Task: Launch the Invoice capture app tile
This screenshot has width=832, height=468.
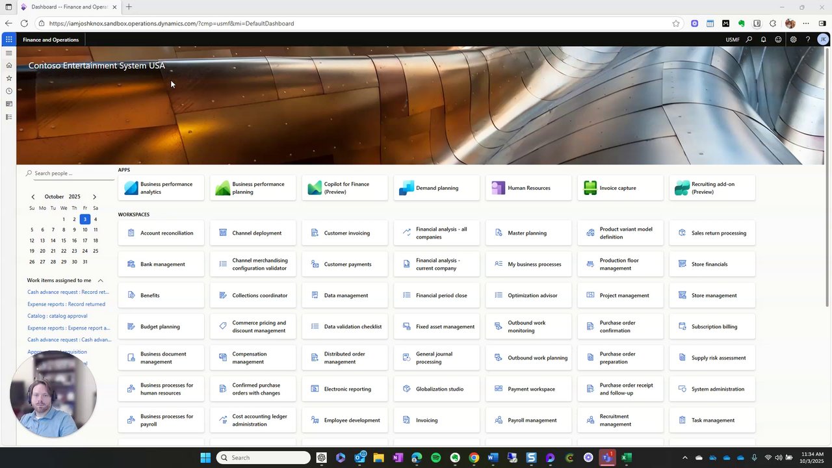Action: (621, 188)
